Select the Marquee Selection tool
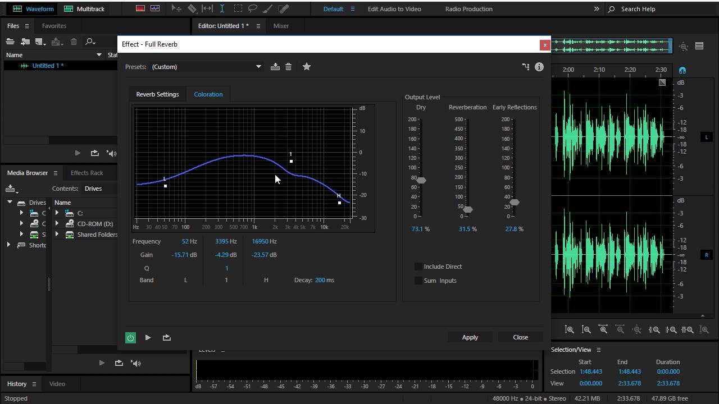 (238, 8)
